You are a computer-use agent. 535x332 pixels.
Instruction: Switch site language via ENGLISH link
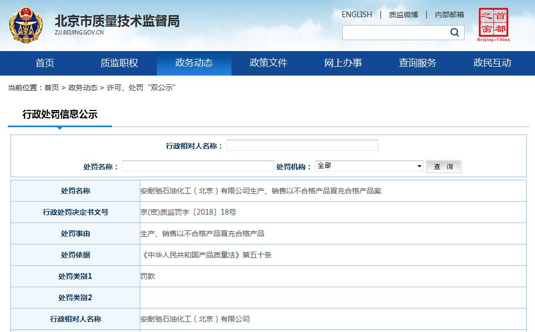[x=357, y=15]
